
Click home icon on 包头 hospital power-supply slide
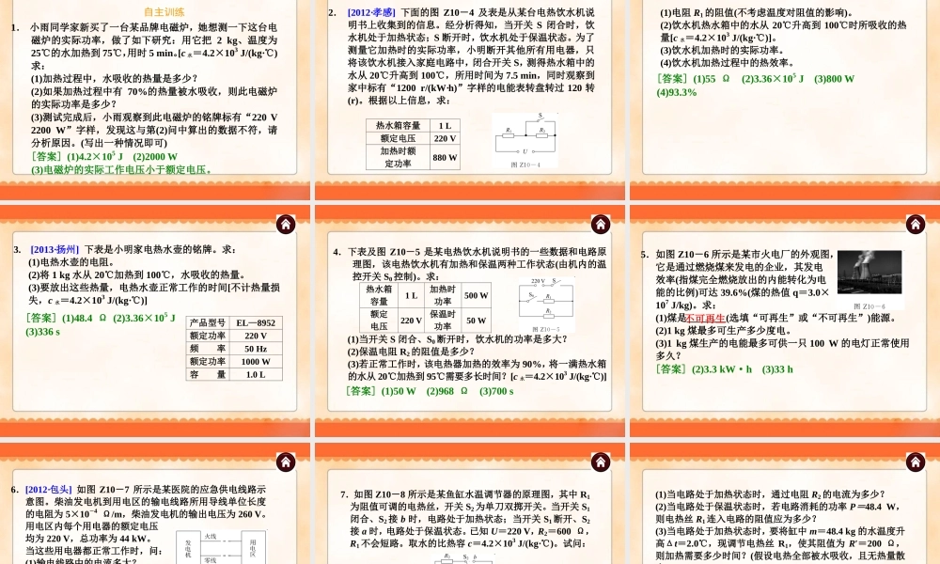(285, 462)
